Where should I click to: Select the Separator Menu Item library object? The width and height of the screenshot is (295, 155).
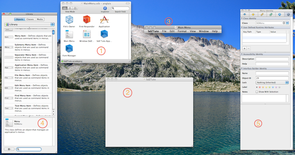(28, 58)
